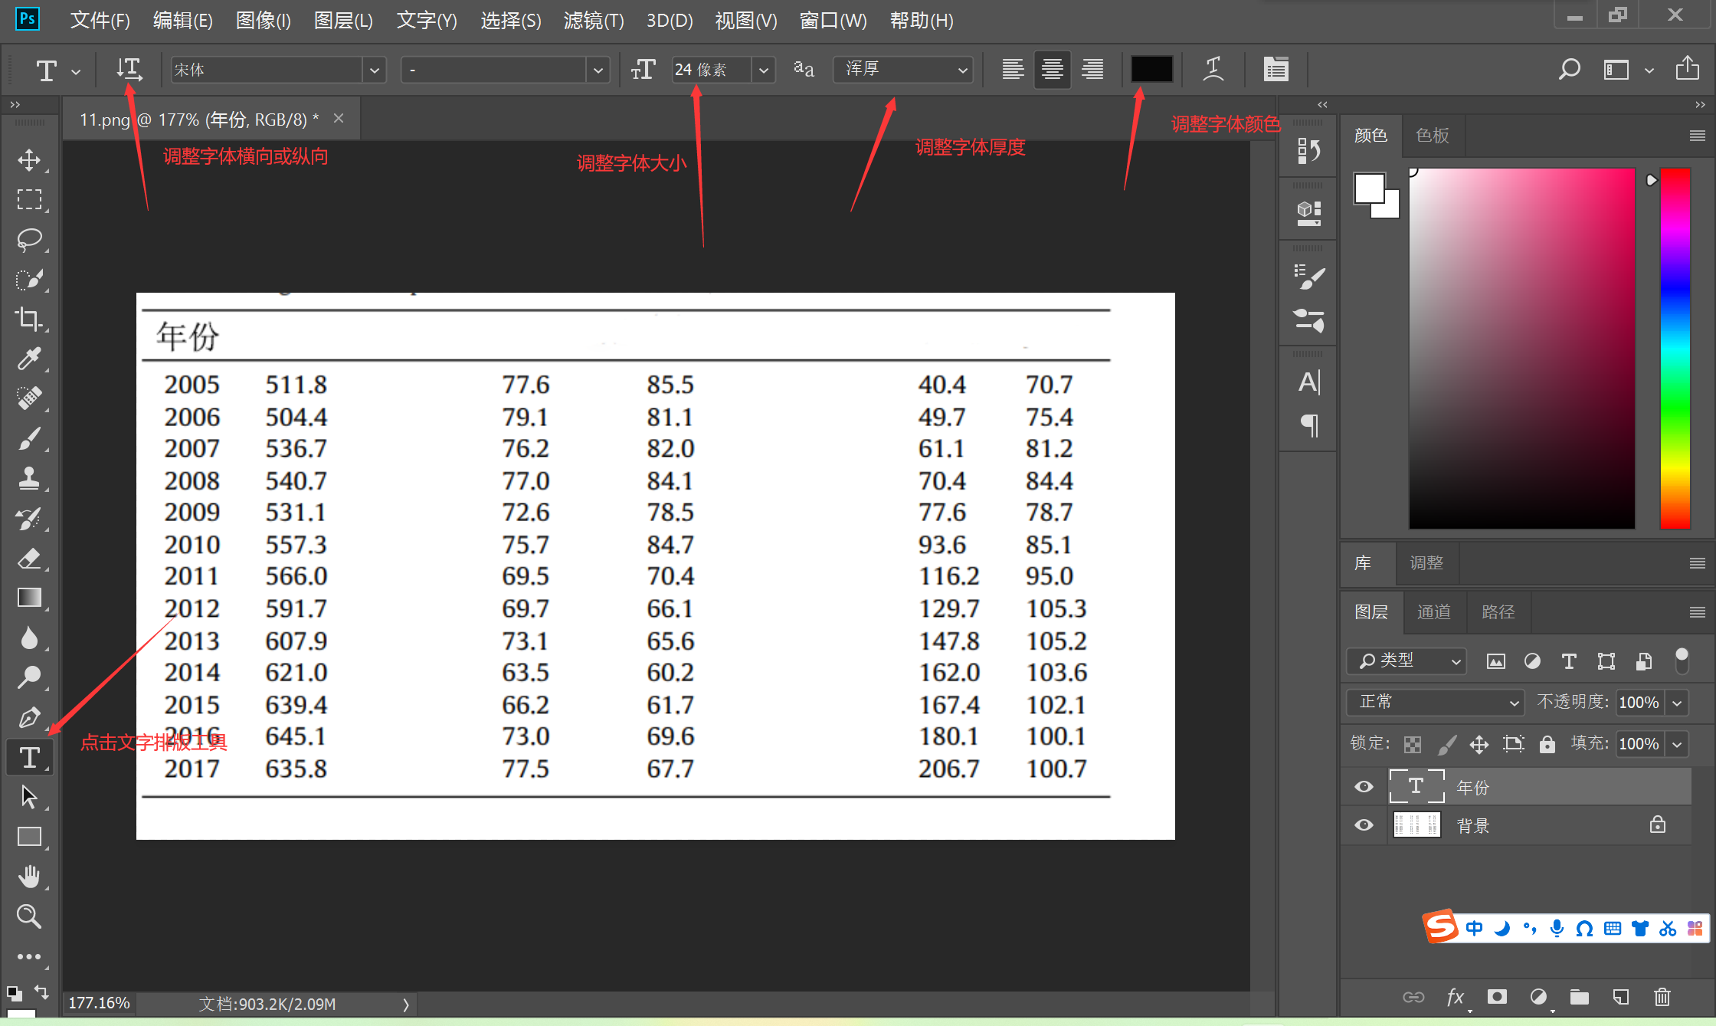Select the Path Selection tool
Screen dimensions: 1716x1026
29,797
